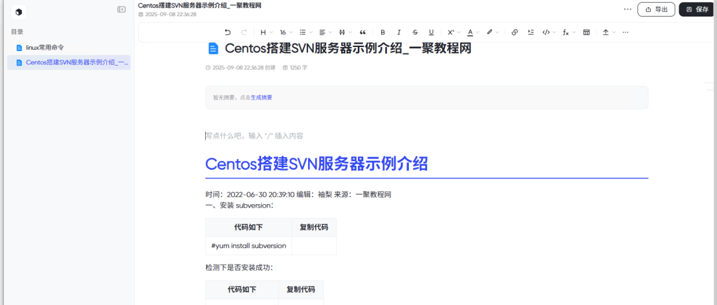Click the 一、安装 subversion line
The width and height of the screenshot is (717, 305).
(240, 206)
